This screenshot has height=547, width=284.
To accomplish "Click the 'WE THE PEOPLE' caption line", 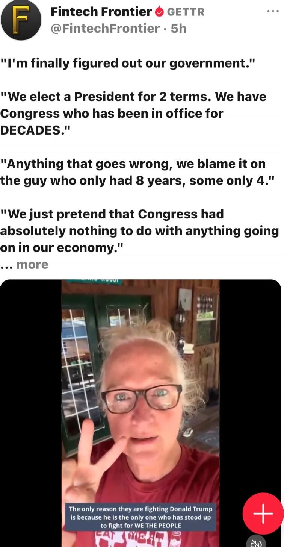I will (x=140, y=526).
